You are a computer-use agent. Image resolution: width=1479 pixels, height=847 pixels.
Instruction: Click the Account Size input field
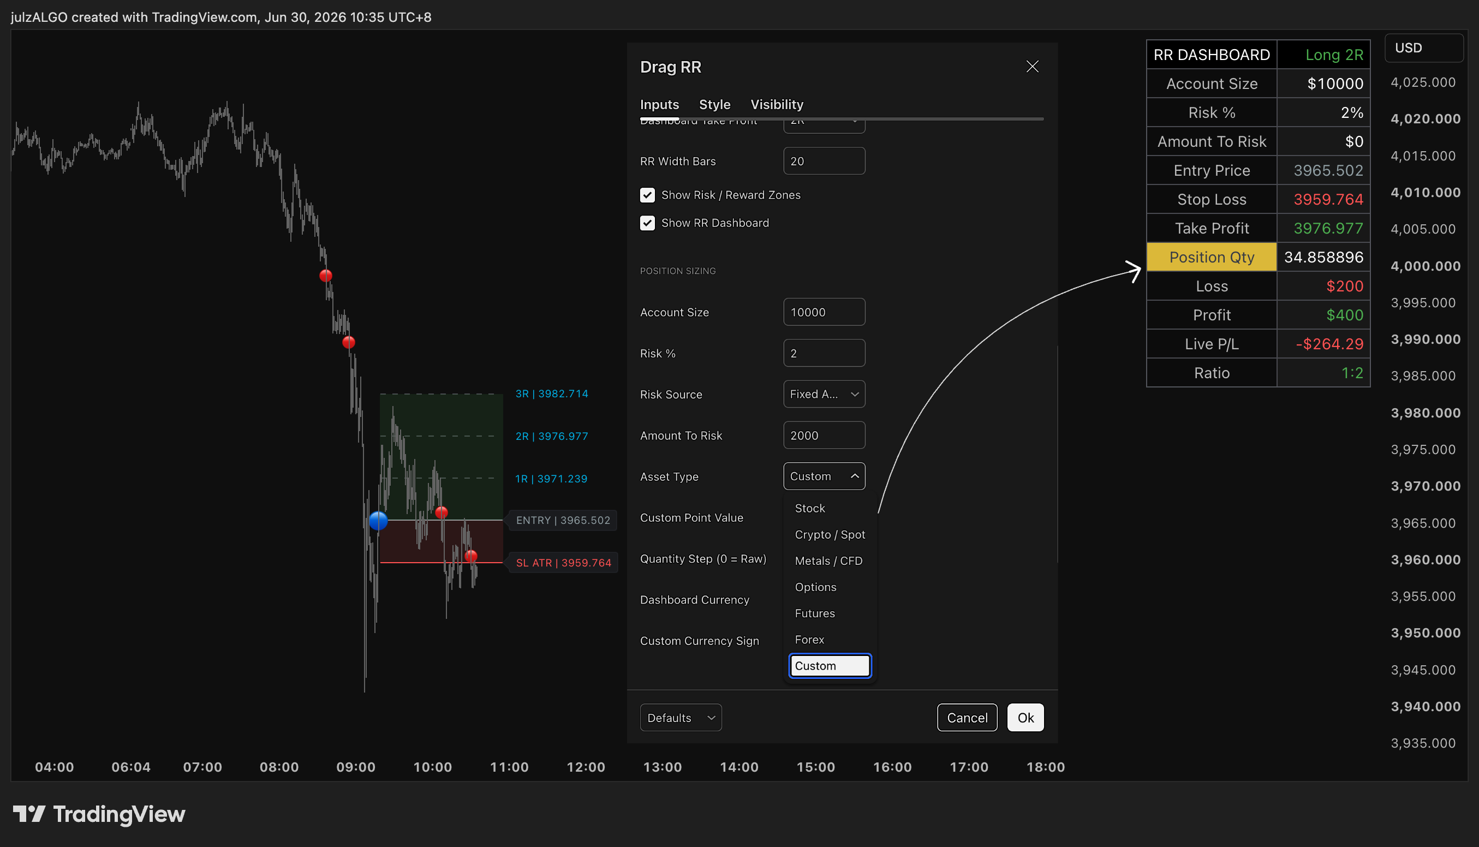tap(824, 312)
